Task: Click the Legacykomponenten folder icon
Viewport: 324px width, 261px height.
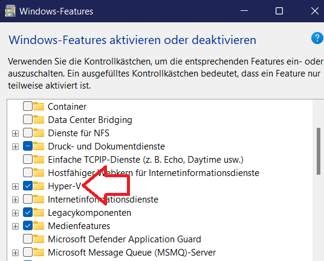Action: pos(39,212)
